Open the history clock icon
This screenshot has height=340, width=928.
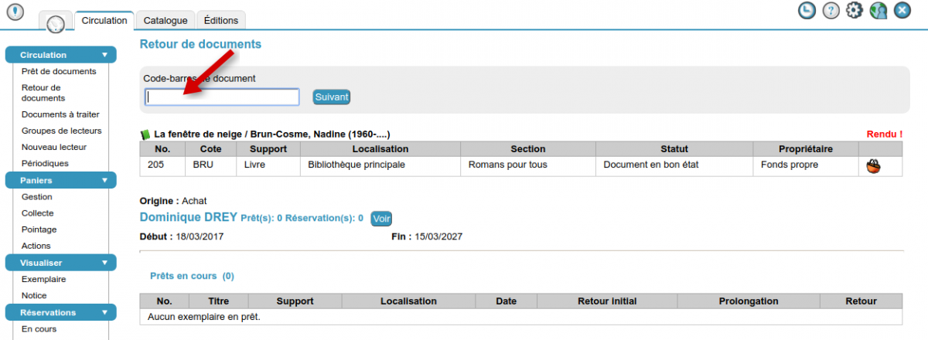[x=807, y=11]
